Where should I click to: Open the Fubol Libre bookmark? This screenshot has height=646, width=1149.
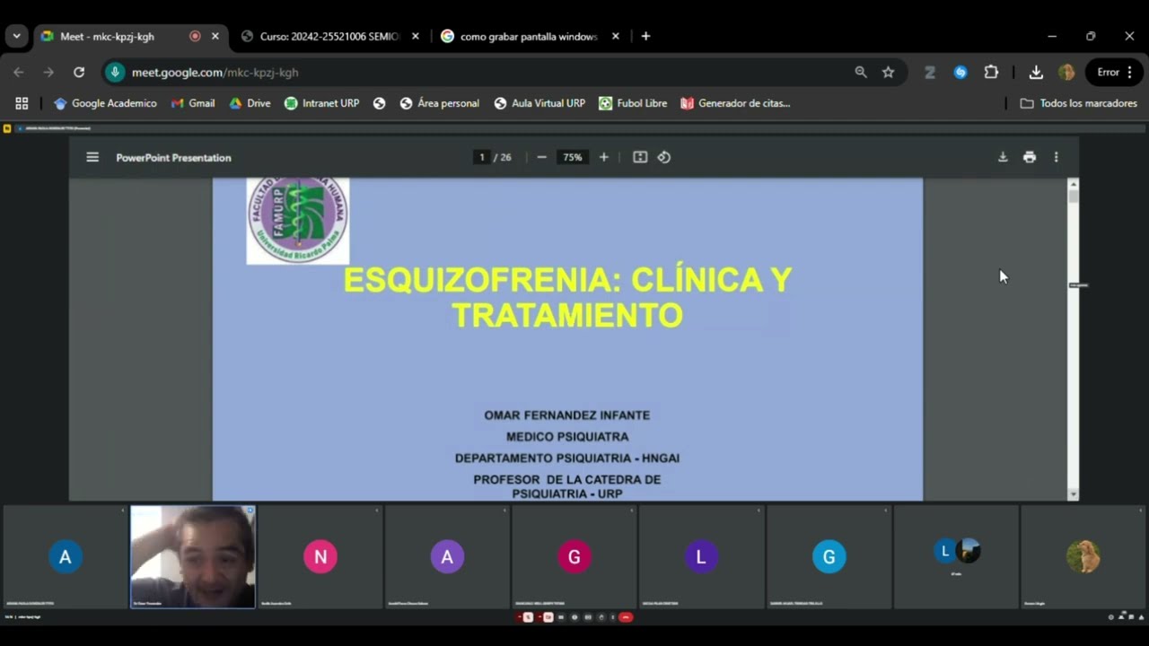pyautogui.click(x=633, y=103)
